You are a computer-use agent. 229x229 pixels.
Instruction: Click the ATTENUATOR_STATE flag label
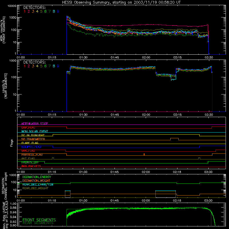[x=35, y=124]
